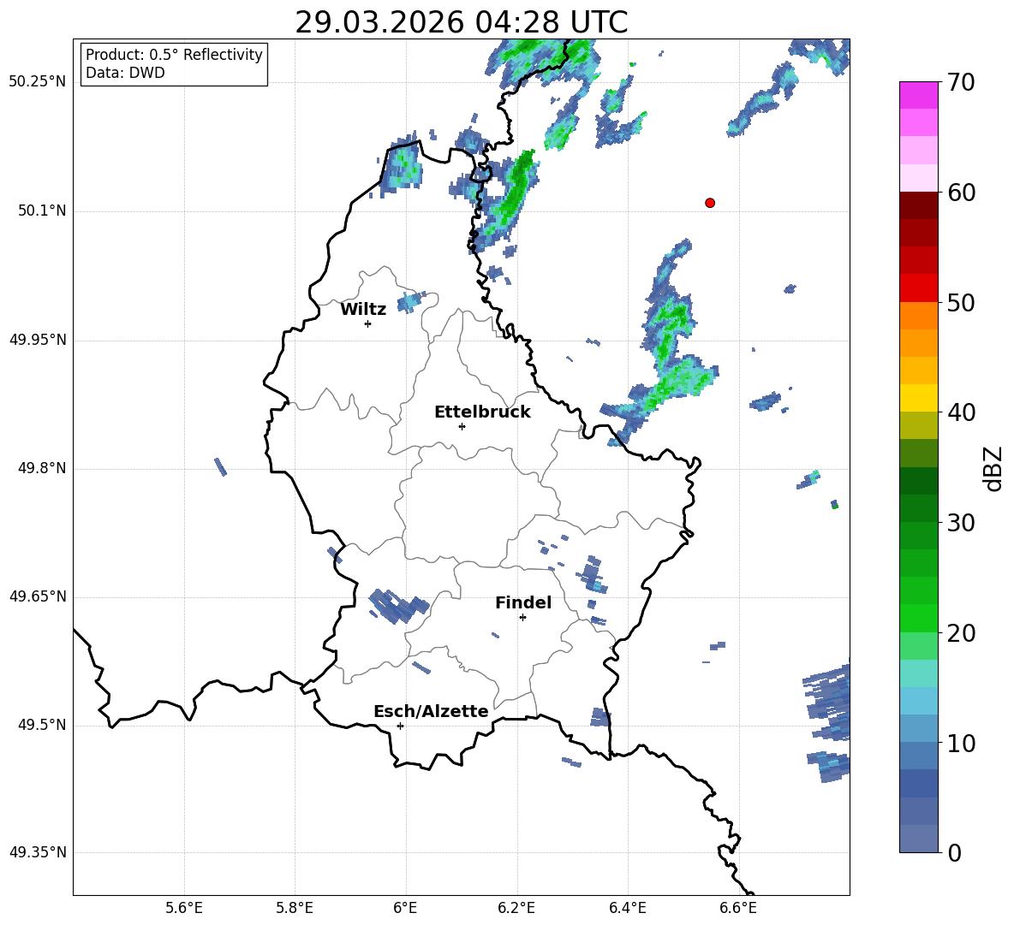Image resolution: width=1014 pixels, height=925 pixels.
Task: Pick the bright green swatch above 20 dBZ
Action: [x=919, y=618]
